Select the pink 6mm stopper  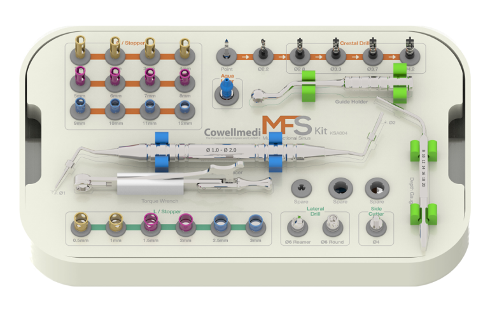116,78
